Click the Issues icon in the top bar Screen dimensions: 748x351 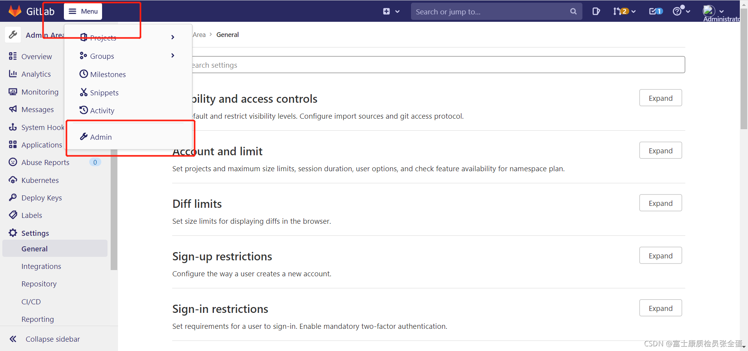596,11
